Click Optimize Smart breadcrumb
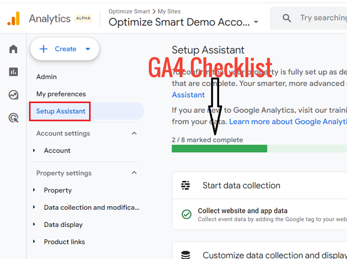347x259 pixels. 129,11
